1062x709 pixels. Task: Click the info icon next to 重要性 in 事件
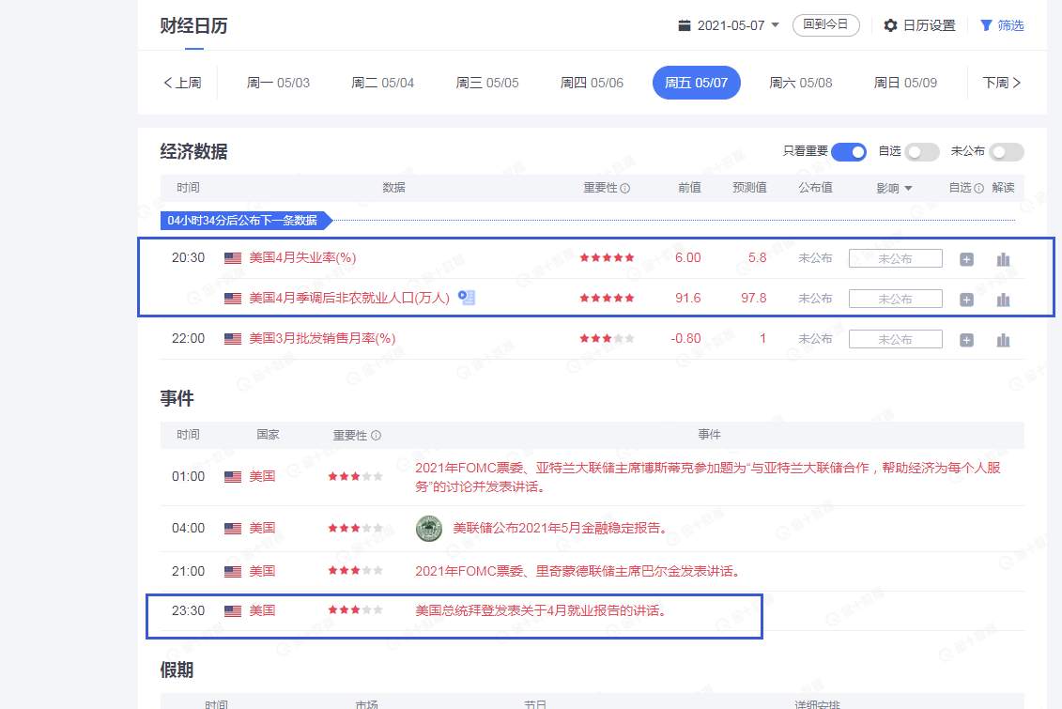(x=376, y=436)
